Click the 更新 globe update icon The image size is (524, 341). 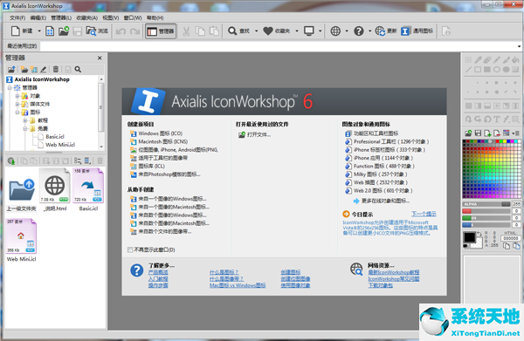point(380,31)
